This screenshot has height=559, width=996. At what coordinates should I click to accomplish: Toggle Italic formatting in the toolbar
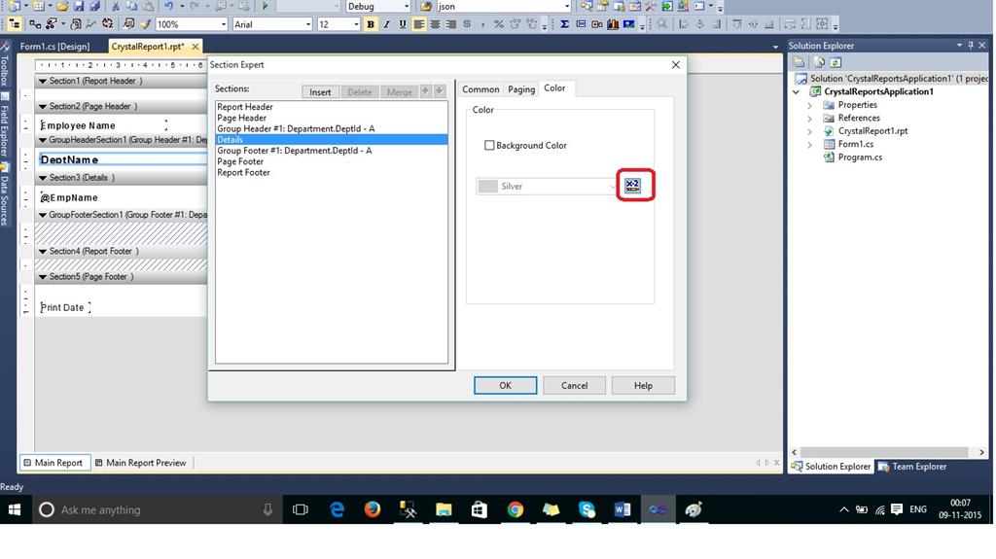pyautogui.click(x=386, y=24)
